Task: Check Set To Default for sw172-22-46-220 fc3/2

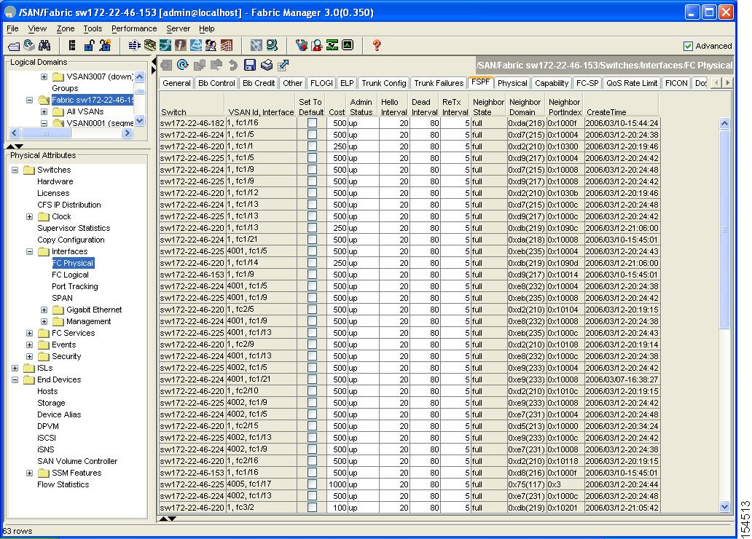Action: (x=312, y=508)
